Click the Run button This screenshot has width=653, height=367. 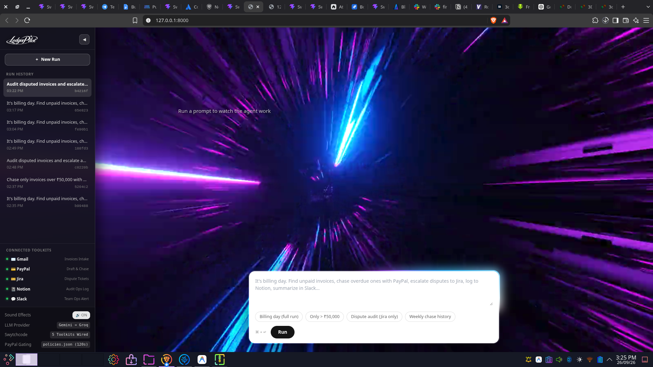283,332
